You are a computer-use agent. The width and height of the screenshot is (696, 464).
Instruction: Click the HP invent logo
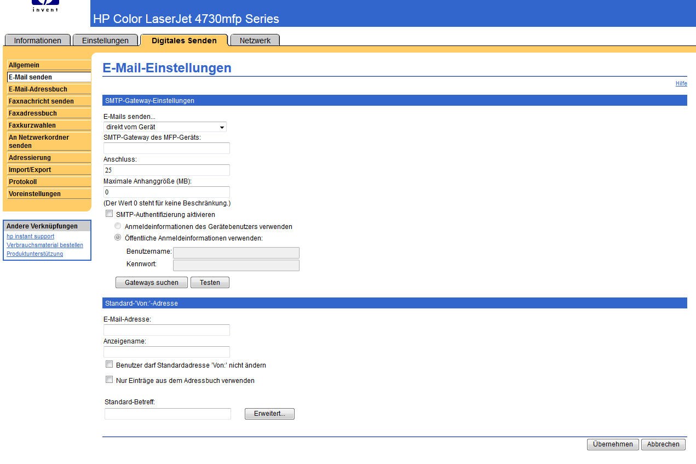(x=45, y=6)
